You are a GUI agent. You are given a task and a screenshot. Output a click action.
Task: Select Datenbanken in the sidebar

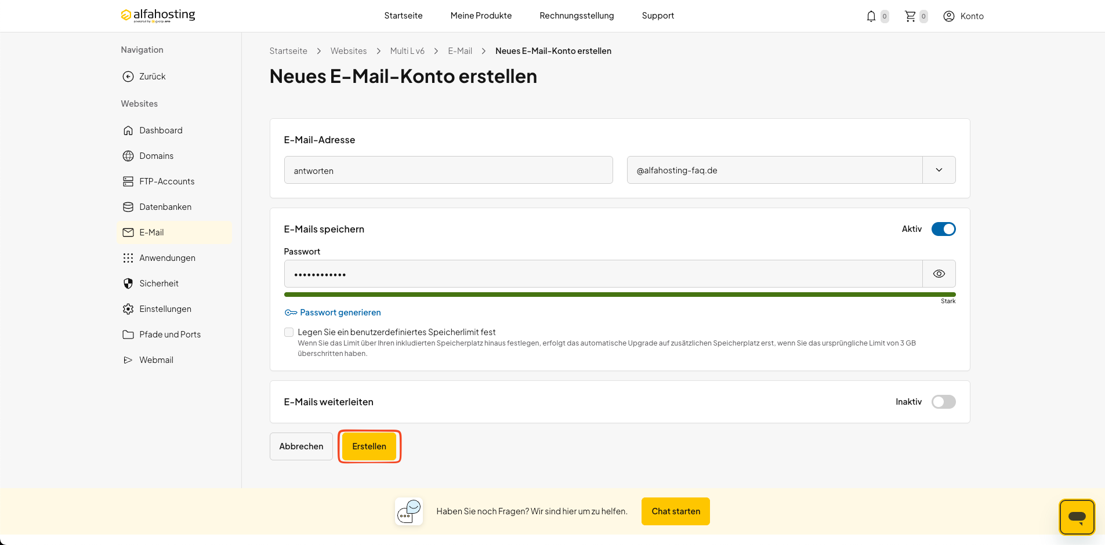(174, 207)
